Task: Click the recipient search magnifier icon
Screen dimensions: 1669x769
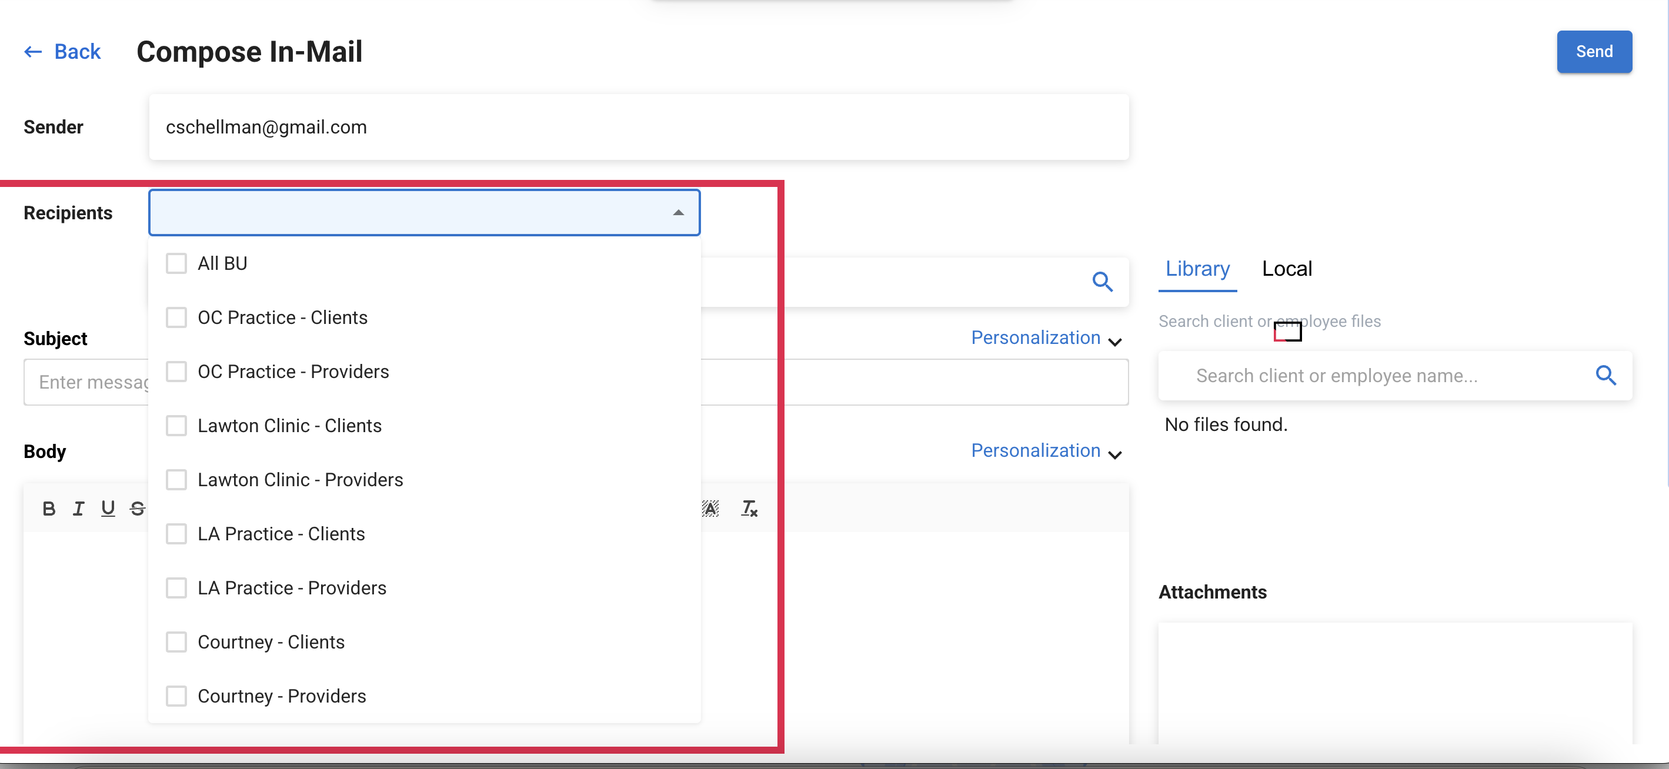Action: pos(1102,282)
